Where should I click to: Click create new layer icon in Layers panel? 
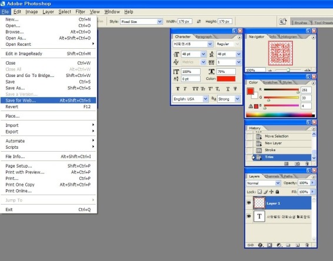point(298,245)
